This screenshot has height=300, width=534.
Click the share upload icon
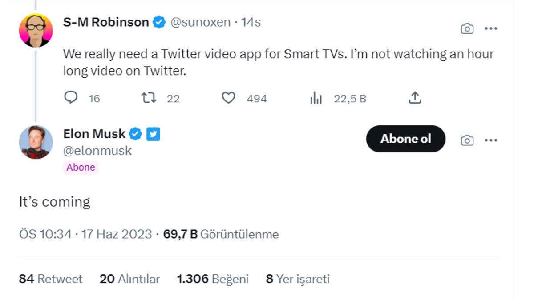click(x=415, y=97)
